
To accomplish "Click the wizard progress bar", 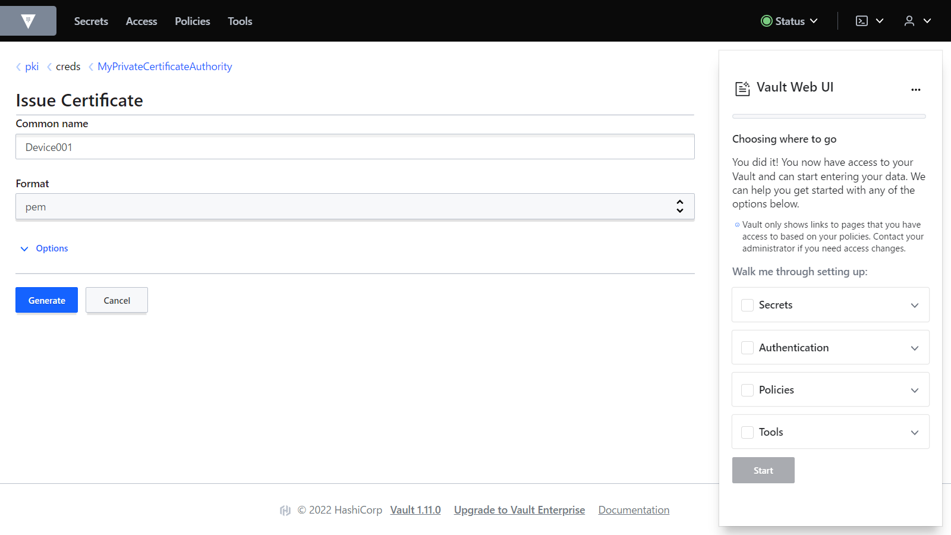I will coord(829,117).
